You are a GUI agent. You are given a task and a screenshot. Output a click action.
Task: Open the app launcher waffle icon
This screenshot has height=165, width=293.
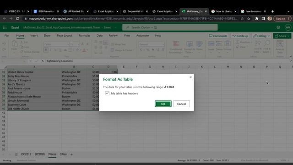pos(5,27)
